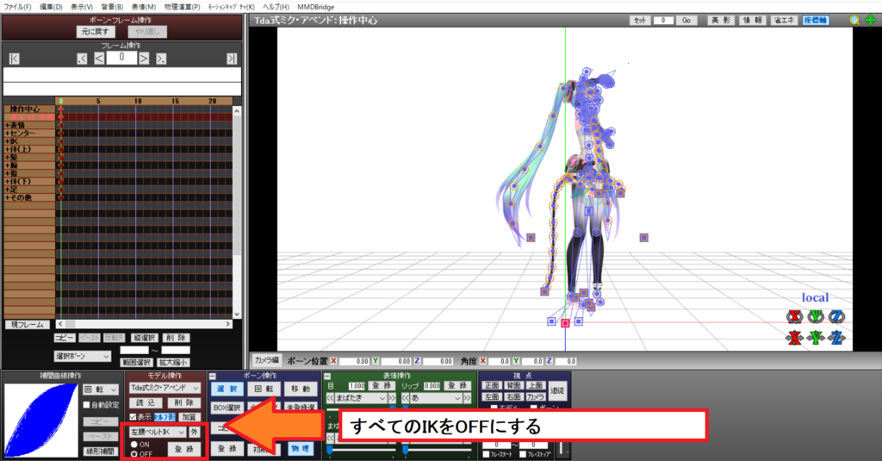The height and width of the screenshot is (461, 882).
Task: Click the frame number input field
Action: (x=121, y=58)
